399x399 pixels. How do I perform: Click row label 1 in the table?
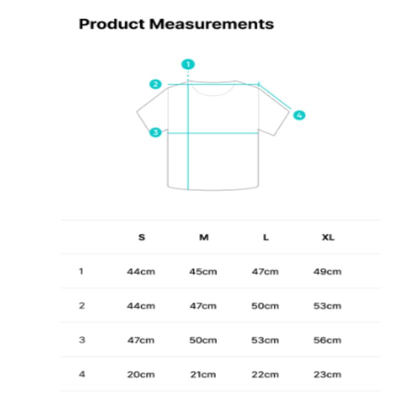coord(81,272)
